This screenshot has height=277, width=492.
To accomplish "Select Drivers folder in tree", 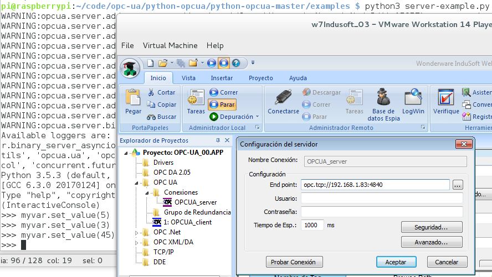I will 163,163.
